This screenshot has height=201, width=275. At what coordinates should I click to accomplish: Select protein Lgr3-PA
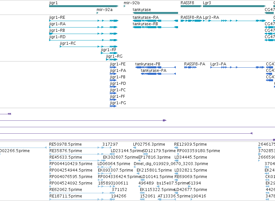click(238, 67)
